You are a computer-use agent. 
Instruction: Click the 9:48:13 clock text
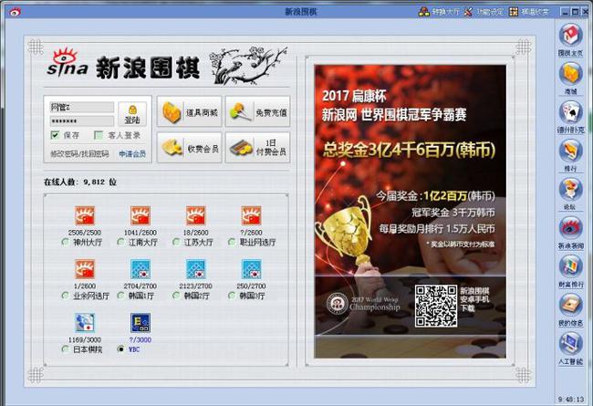coord(571,399)
